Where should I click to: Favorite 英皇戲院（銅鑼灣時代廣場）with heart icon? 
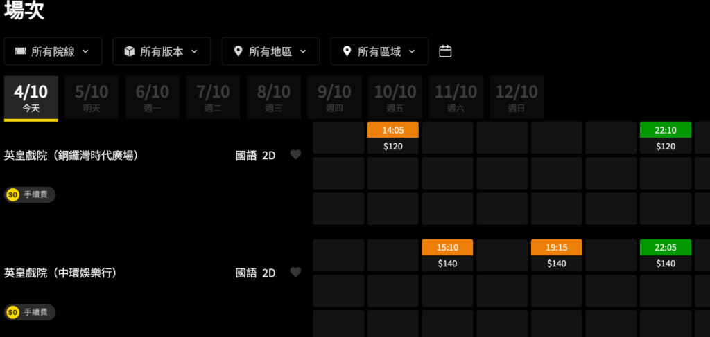coord(295,155)
